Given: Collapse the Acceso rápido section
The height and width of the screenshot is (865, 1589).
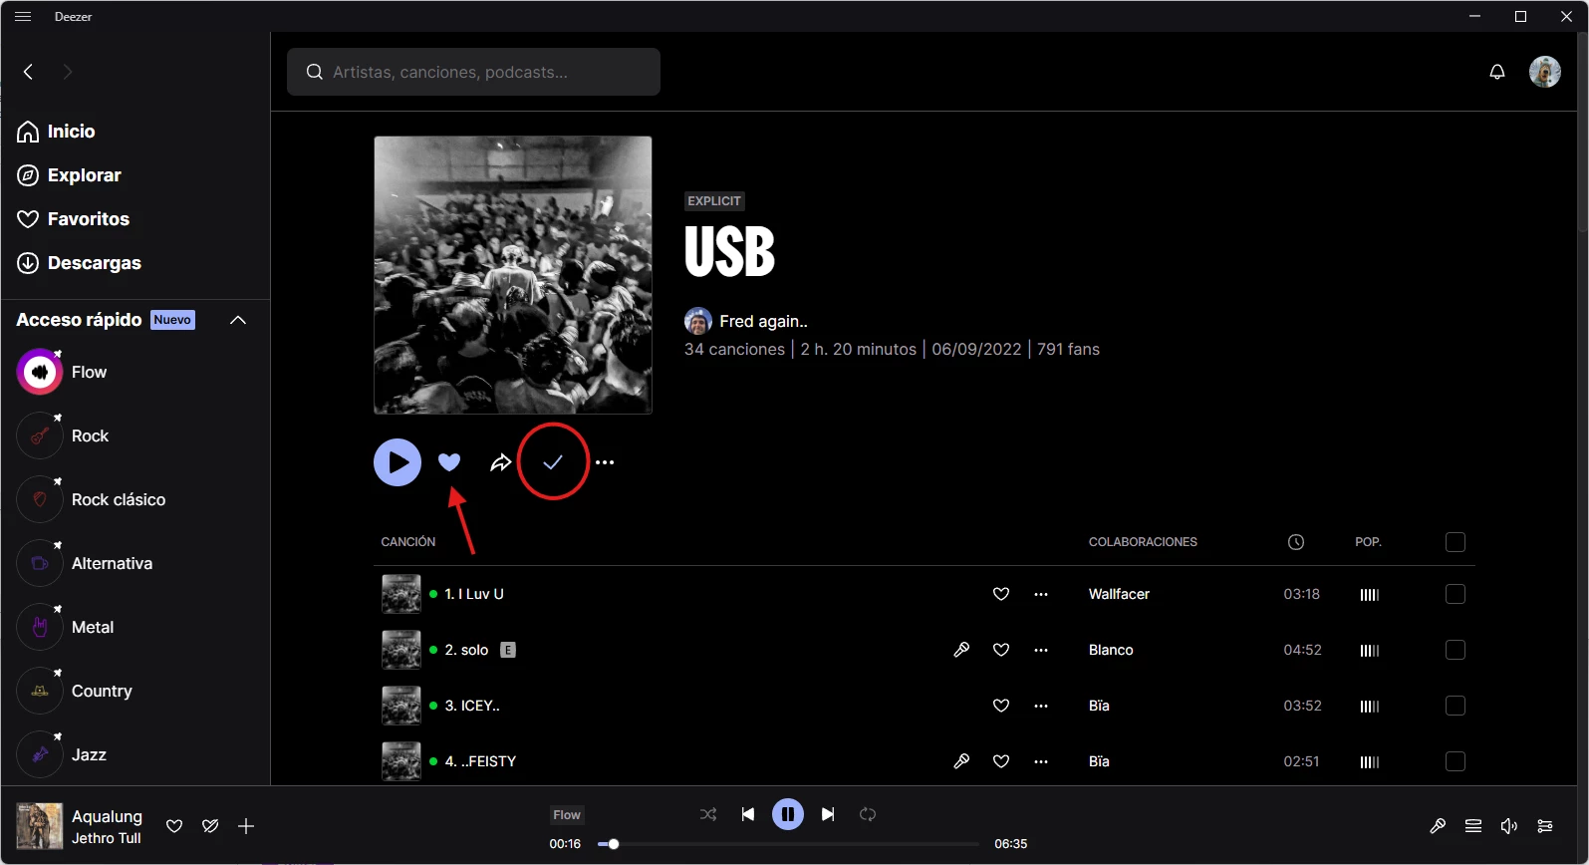Looking at the screenshot, I should 238,320.
